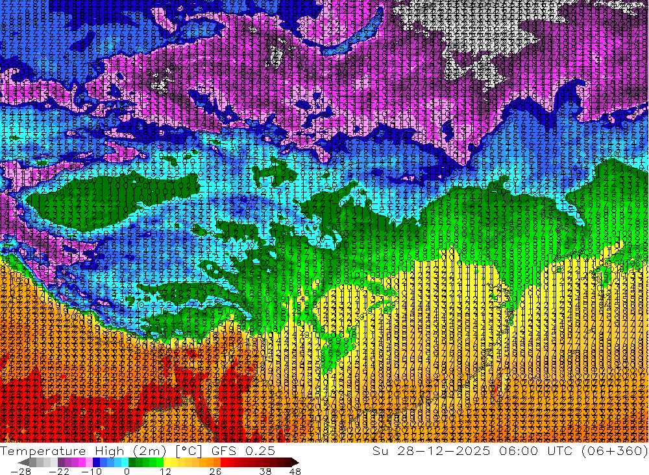Click the dark maroon right arrow of colorbar
Screen dimensions: 649x475
pyautogui.click(x=295, y=463)
